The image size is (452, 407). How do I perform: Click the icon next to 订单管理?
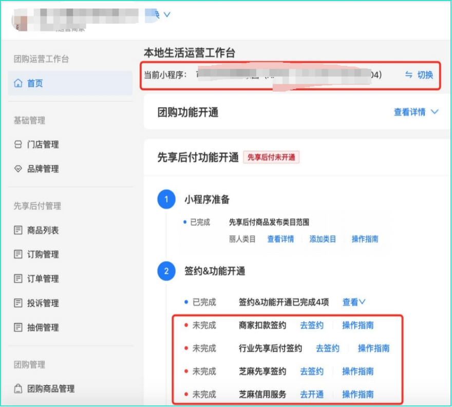[18, 279]
